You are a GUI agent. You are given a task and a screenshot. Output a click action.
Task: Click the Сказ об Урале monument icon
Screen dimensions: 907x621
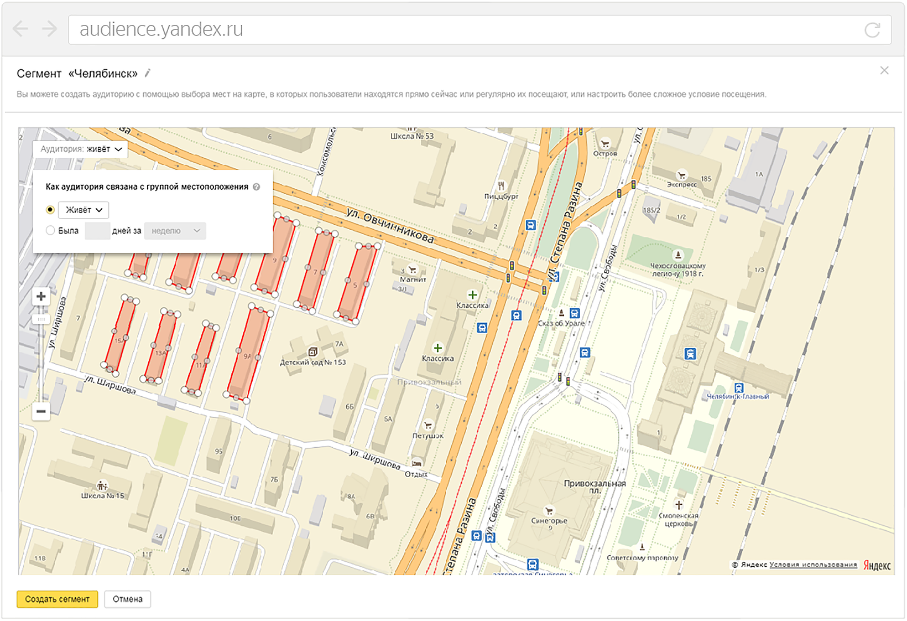pyautogui.click(x=561, y=313)
